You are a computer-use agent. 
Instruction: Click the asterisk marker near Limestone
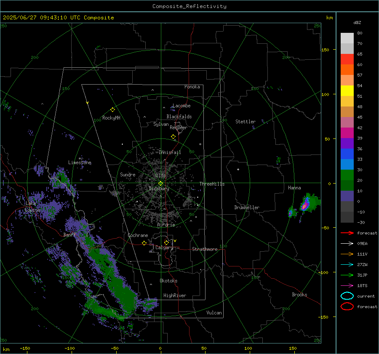click(80, 159)
